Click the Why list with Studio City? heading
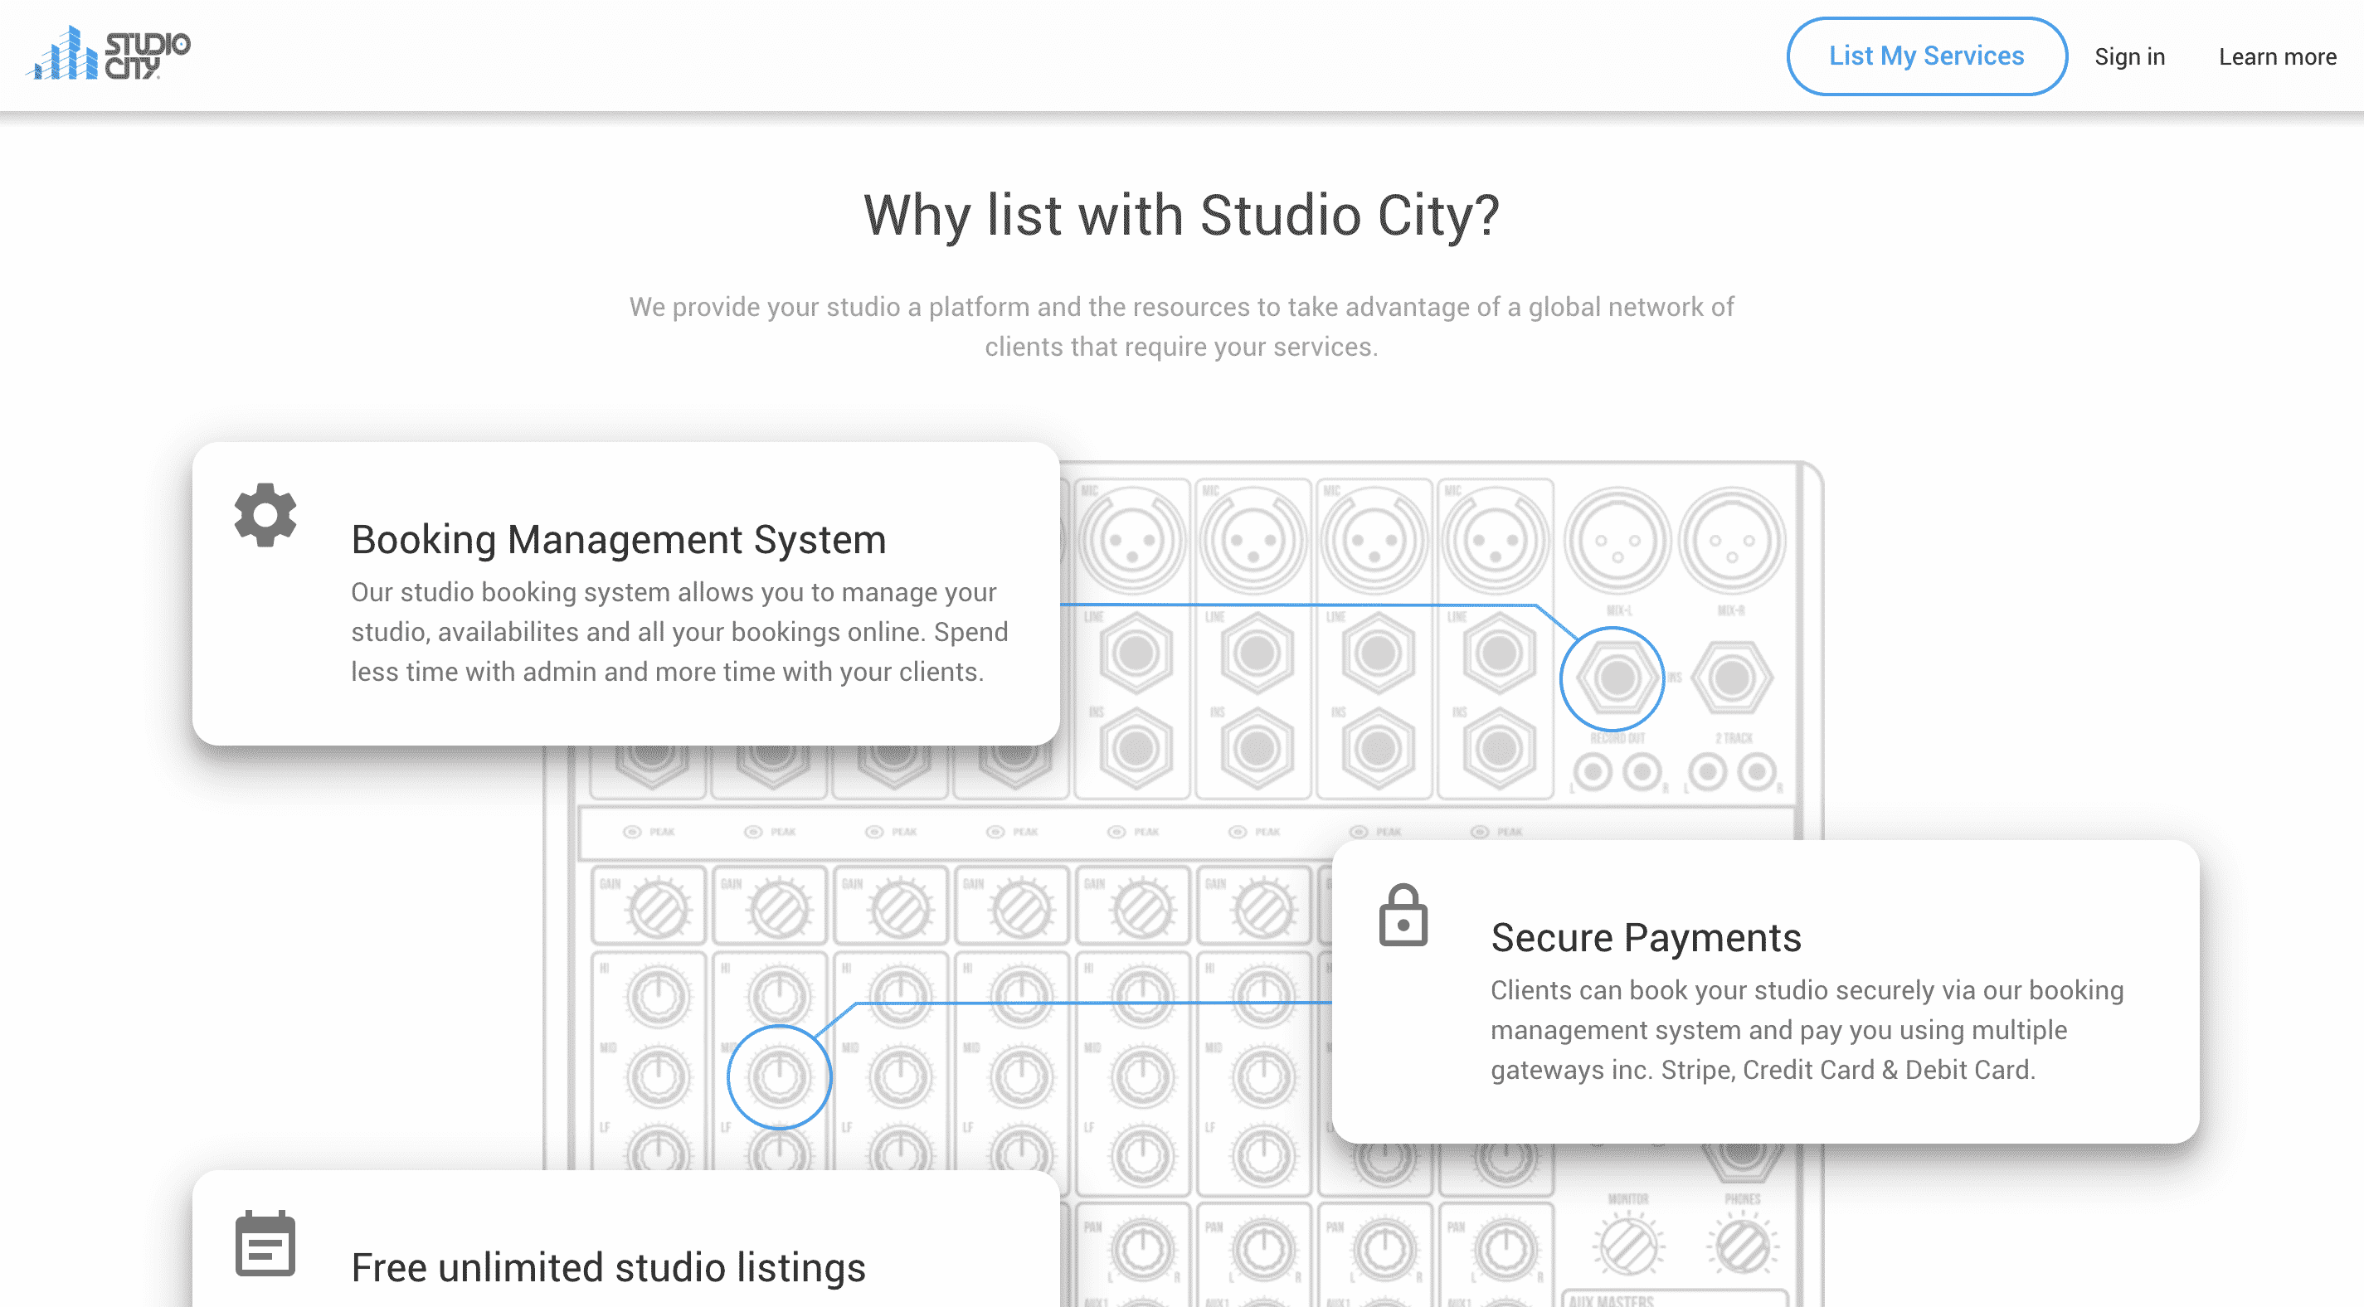2364x1307 pixels. [x=1182, y=215]
